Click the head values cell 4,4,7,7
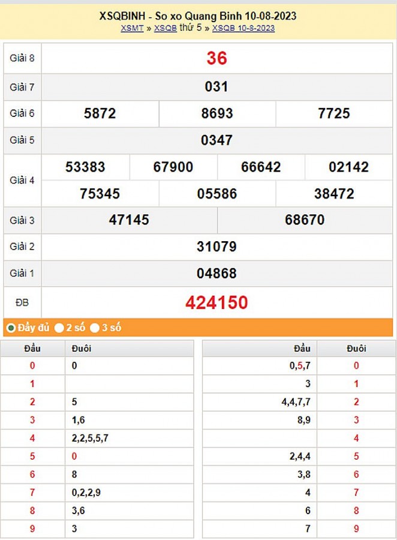The height and width of the screenshot is (540, 397). tap(295, 402)
